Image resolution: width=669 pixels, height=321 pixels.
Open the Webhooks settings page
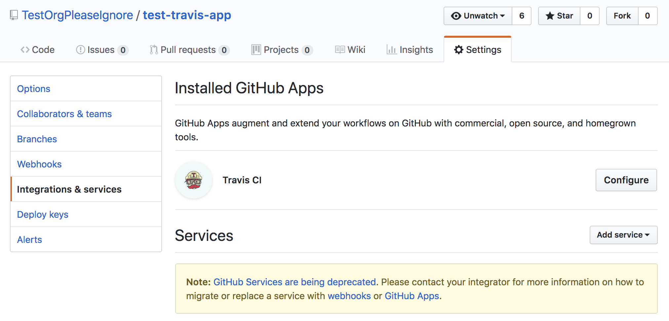click(x=86, y=164)
